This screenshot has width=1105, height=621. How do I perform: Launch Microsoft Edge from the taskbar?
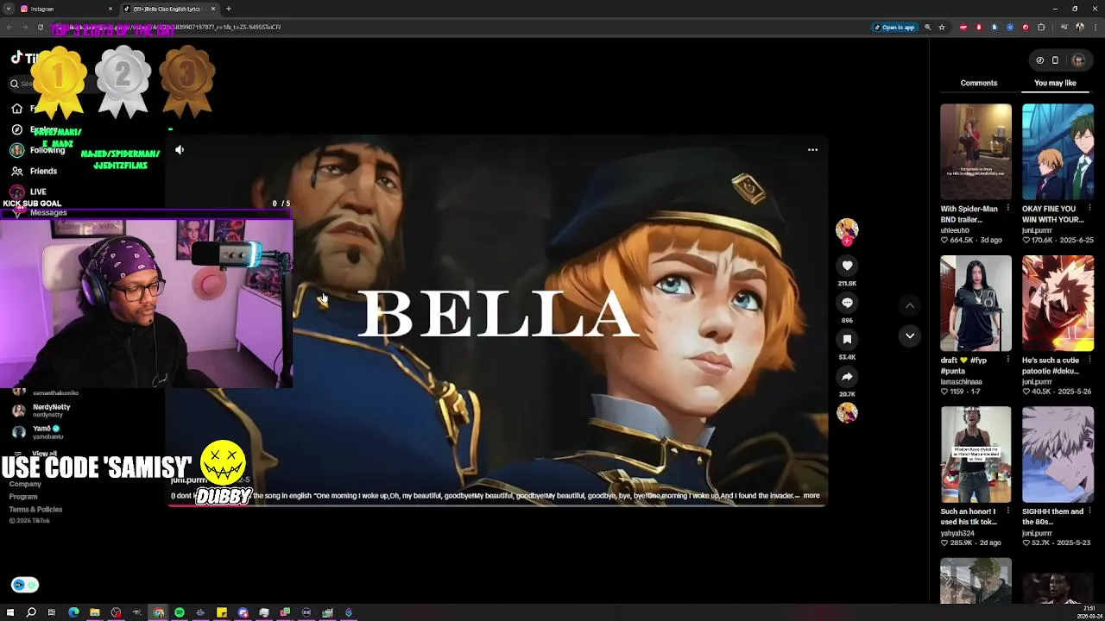point(73,612)
